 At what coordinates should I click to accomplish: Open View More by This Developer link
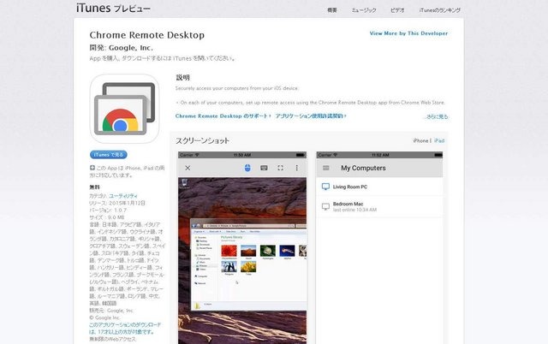[x=408, y=33]
